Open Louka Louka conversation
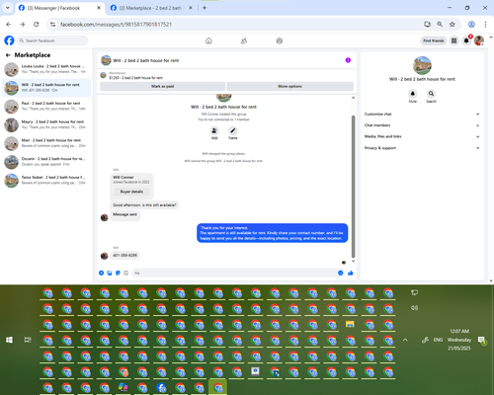 point(46,69)
